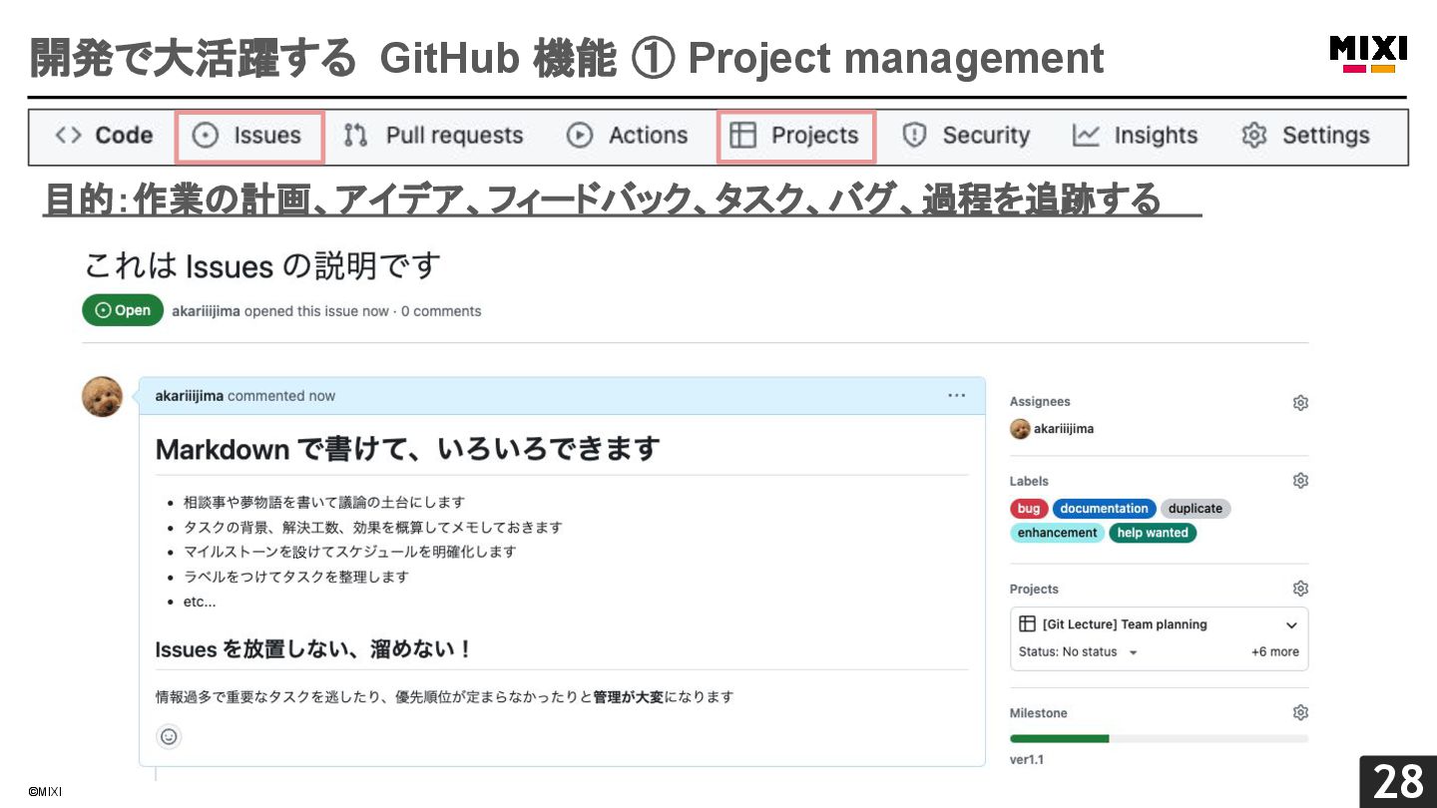Go to the Actions tab
1437x808 pixels.
[x=627, y=136]
